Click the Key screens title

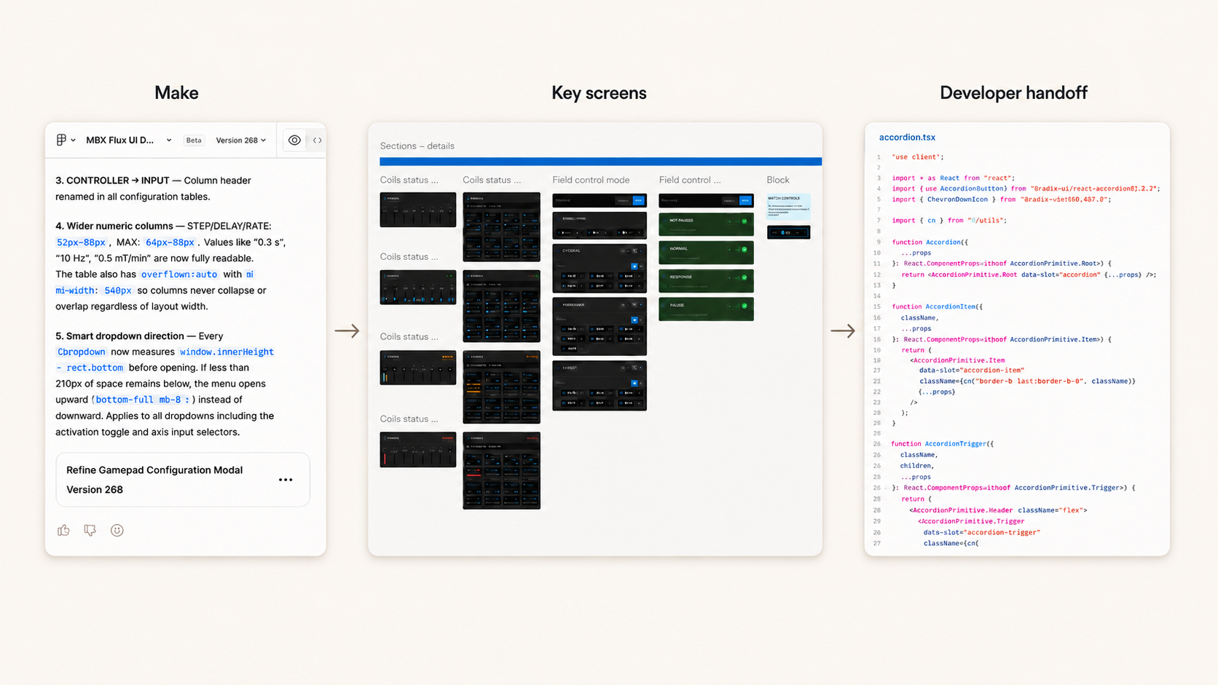point(599,92)
